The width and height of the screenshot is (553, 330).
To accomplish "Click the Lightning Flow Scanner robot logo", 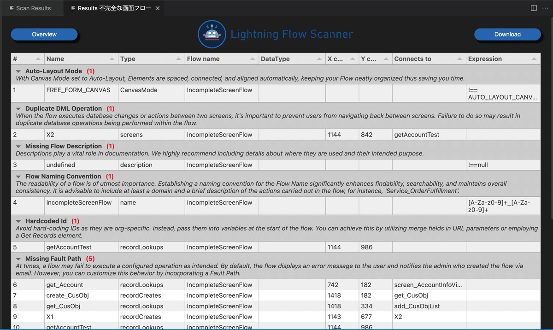I will pos(212,34).
